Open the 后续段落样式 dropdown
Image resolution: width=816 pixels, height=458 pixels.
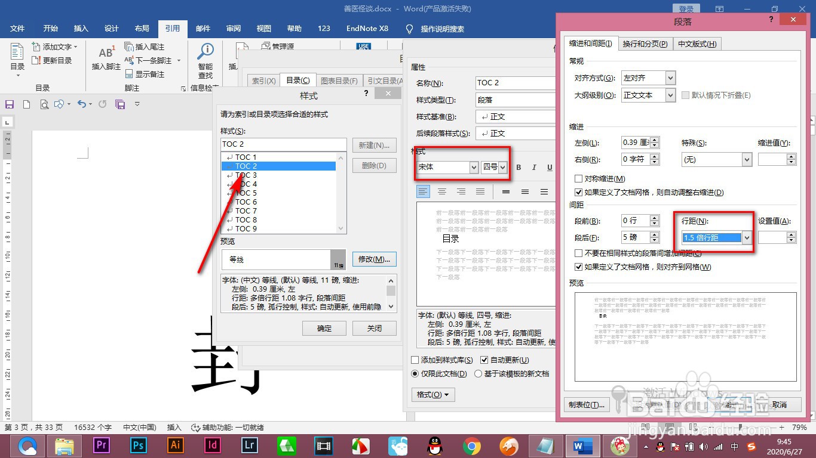[516, 134]
